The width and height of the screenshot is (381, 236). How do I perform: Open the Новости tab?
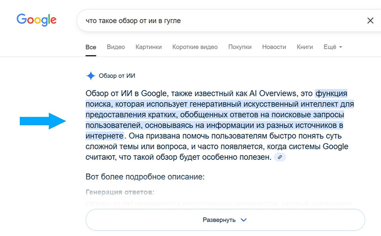274,47
